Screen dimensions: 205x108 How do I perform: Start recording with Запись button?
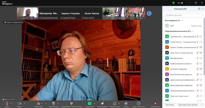[126, 104]
